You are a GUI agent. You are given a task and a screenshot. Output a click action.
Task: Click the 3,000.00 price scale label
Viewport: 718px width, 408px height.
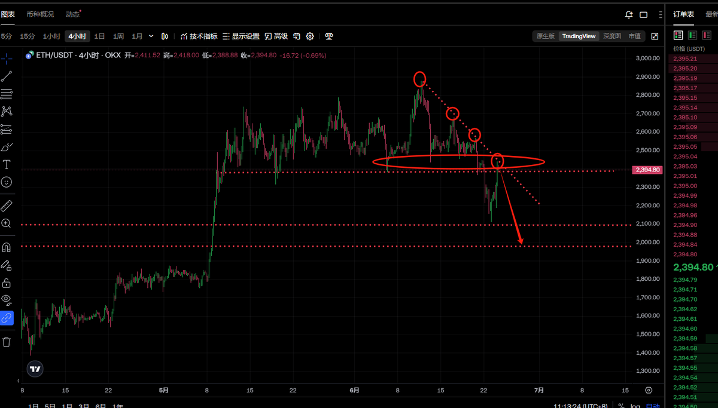point(647,59)
